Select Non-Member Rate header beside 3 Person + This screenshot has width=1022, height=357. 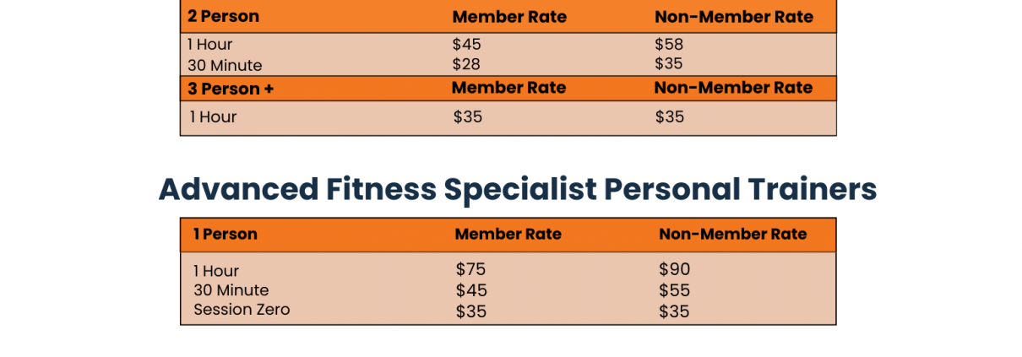click(733, 88)
